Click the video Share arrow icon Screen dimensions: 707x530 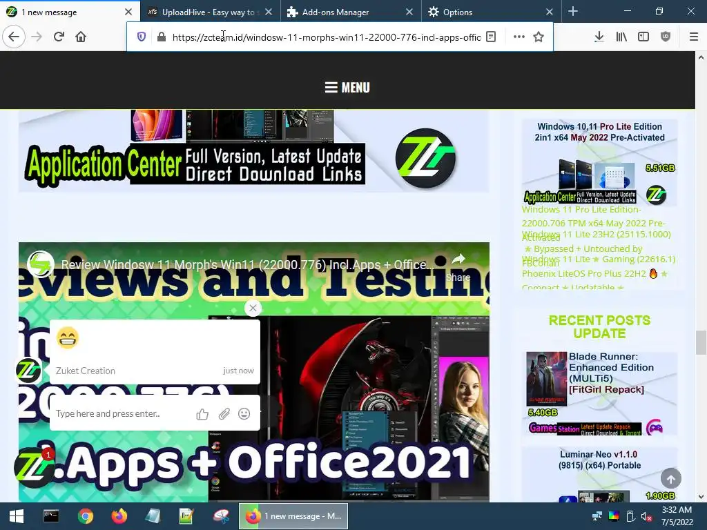(x=458, y=259)
